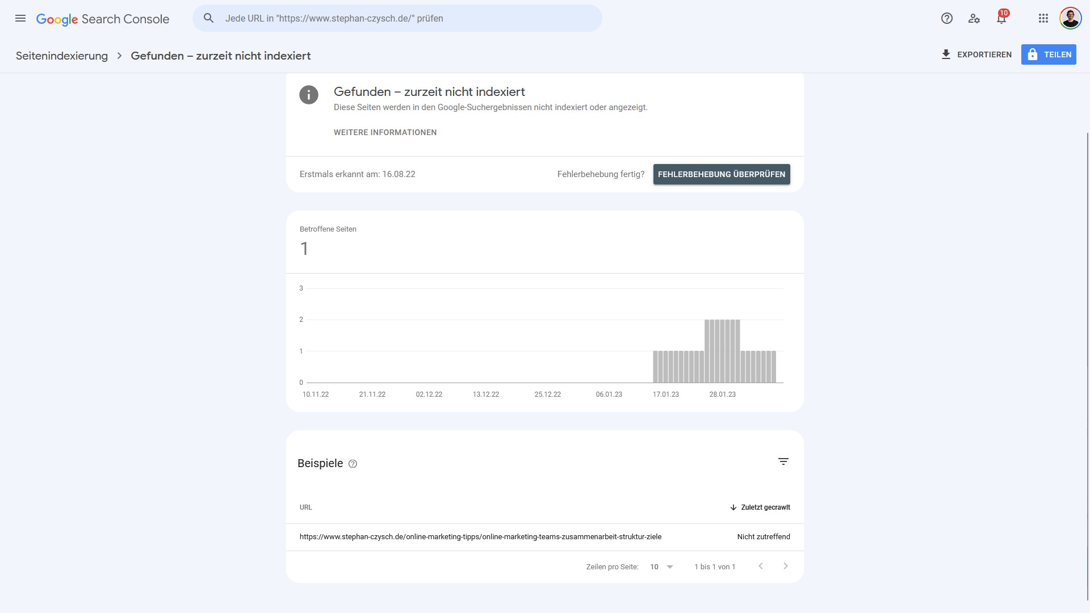Click the Beispiele help icon
The width and height of the screenshot is (1090, 613).
(353, 464)
